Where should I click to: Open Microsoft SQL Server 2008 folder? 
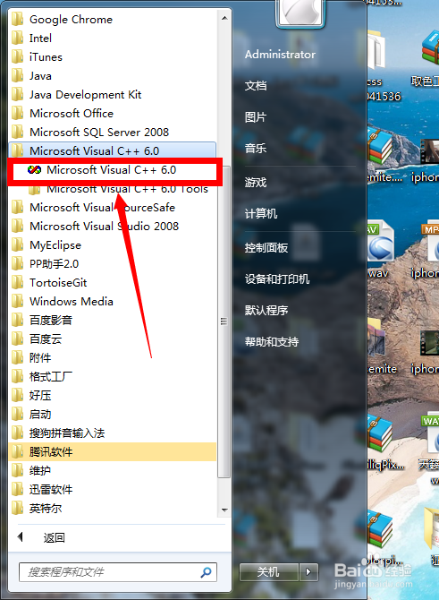113,132
